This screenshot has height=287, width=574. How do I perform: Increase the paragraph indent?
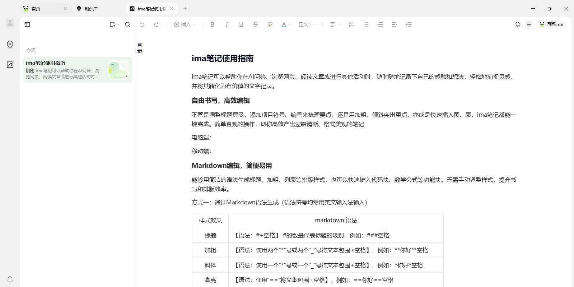coord(409,24)
